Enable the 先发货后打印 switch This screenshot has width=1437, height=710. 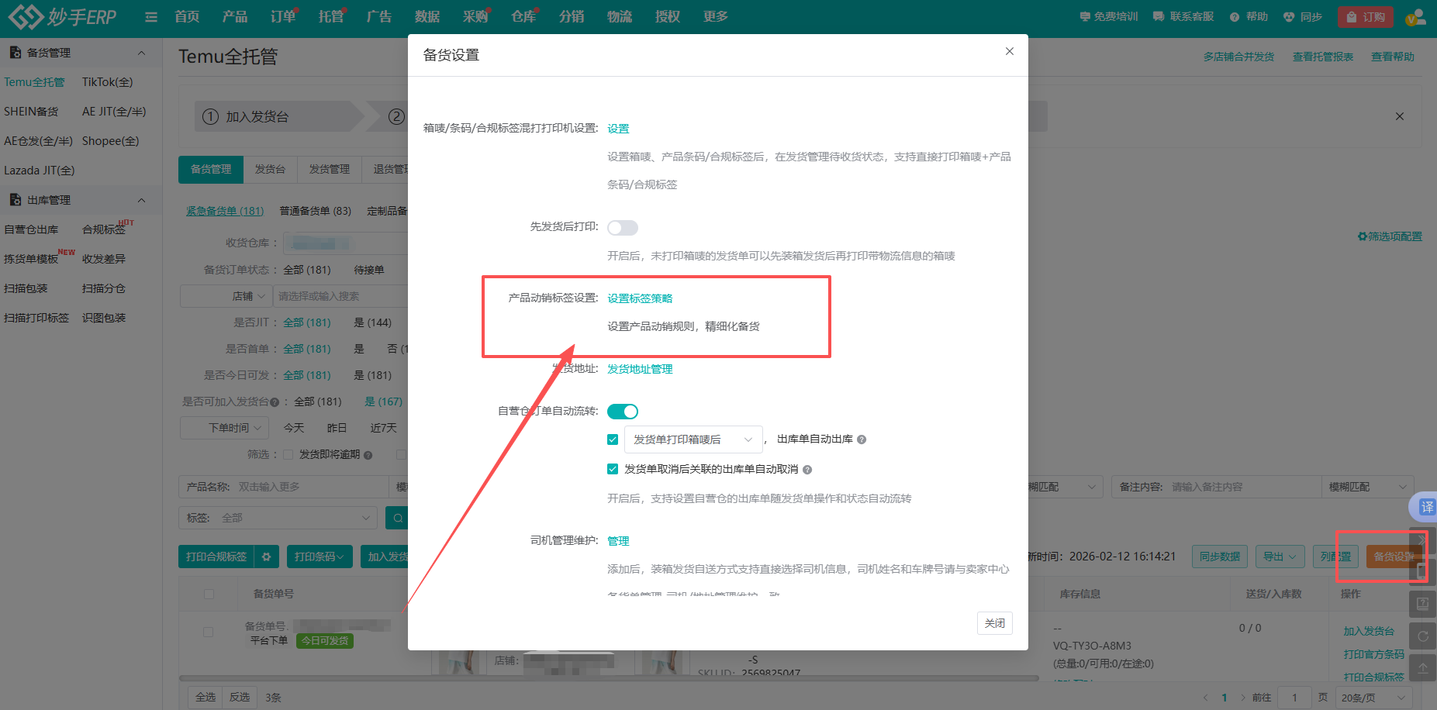[623, 227]
